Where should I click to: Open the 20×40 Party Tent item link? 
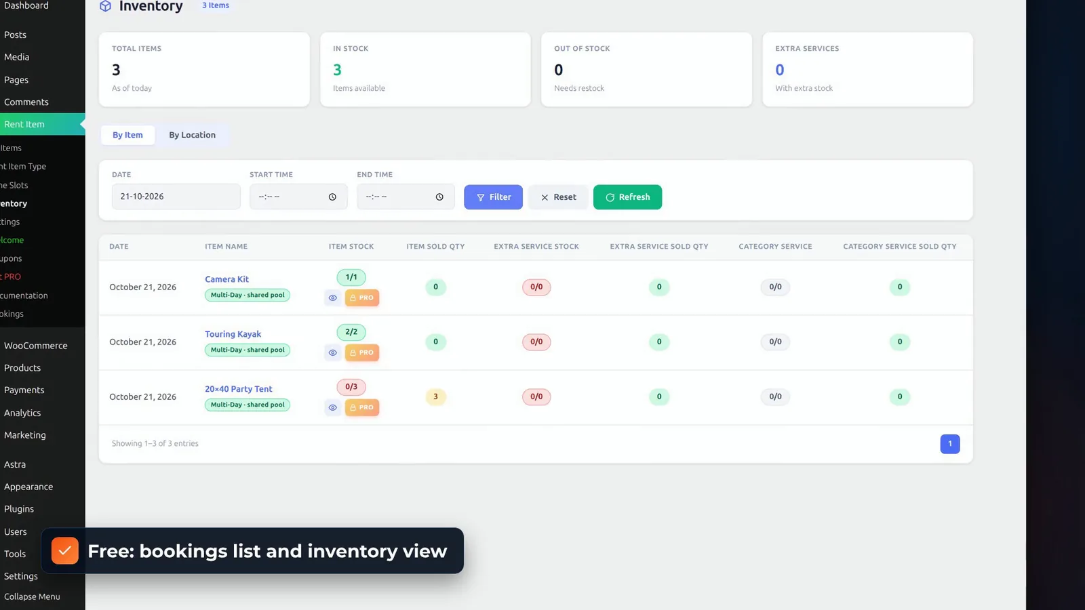[239, 389]
